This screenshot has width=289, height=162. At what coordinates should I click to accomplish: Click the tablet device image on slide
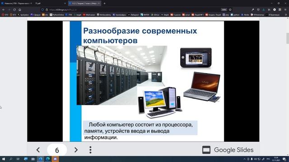click(x=196, y=58)
